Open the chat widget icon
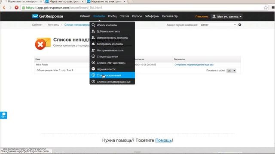 pos(3,115)
